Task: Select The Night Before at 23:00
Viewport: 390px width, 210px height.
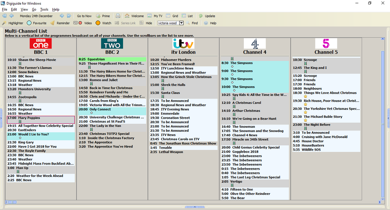Action: coord(326,126)
